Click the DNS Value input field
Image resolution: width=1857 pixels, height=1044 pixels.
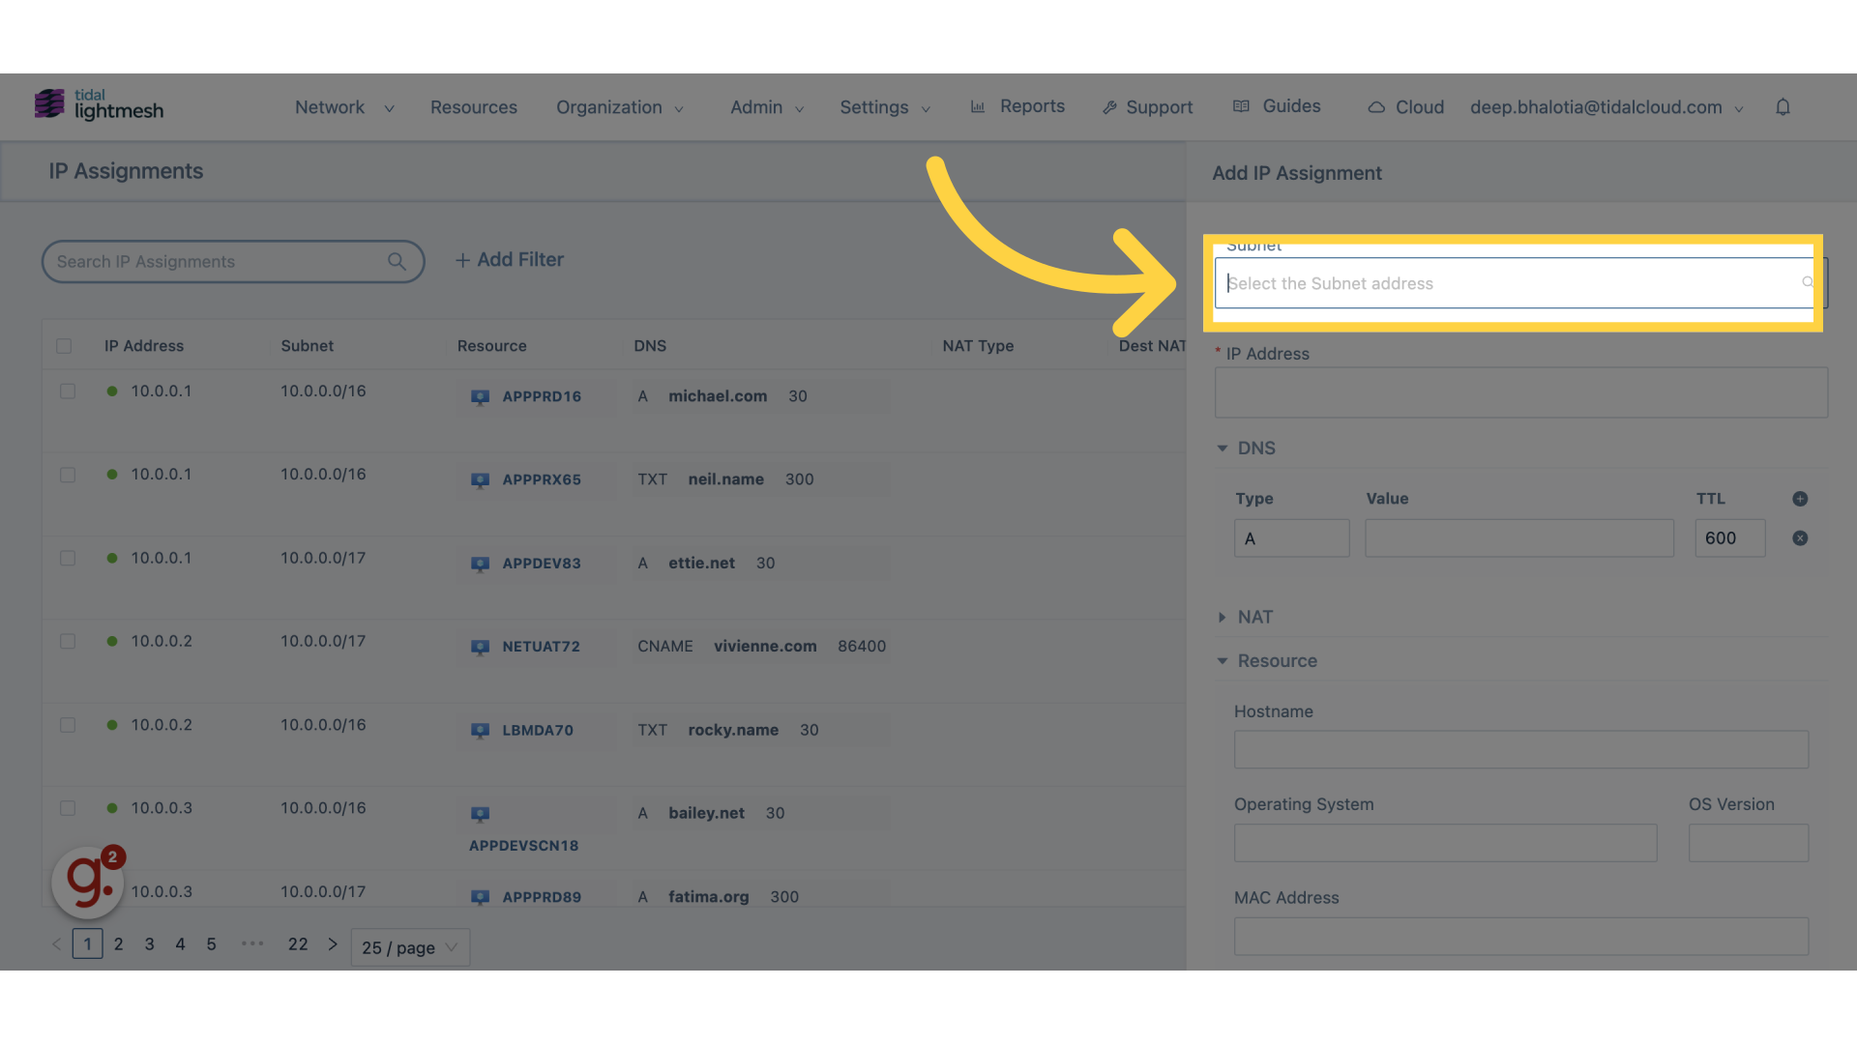[x=1519, y=538]
